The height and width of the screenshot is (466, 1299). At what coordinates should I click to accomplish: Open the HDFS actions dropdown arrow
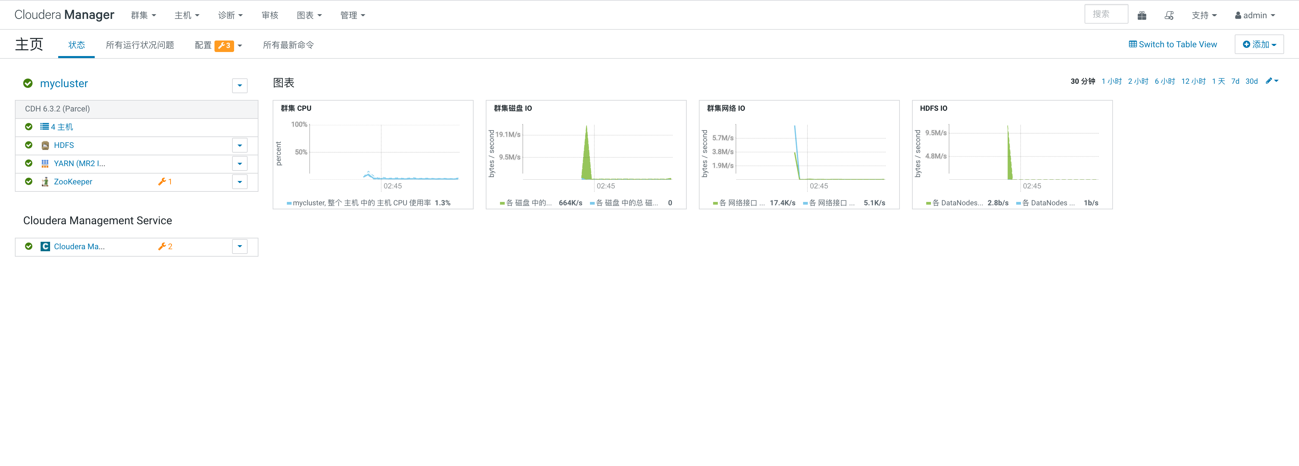[240, 146]
